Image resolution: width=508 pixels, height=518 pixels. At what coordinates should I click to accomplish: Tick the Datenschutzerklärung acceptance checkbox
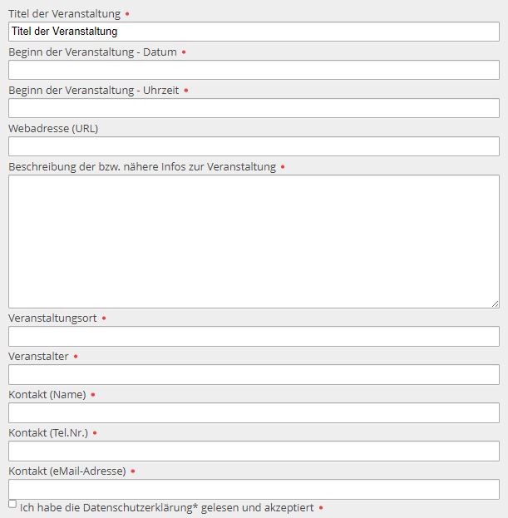[12, 504]
